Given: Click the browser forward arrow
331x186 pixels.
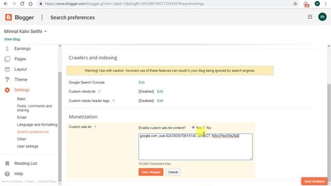Looking at the screenshot, I should coord(14,4).
